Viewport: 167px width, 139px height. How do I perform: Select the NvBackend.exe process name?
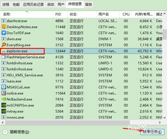[x=19, y=99]
